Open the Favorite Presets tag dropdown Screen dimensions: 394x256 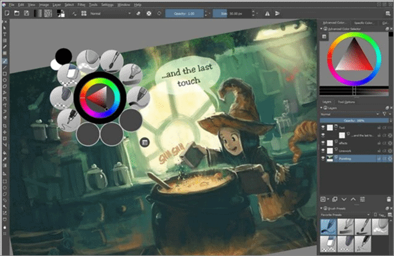tap(345, 215)
